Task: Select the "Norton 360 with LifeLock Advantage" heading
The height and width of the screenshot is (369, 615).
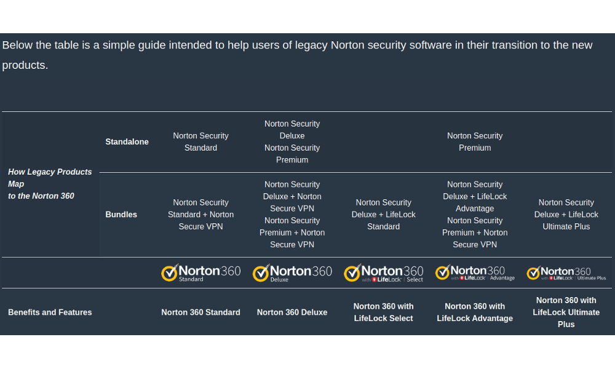Action: coord(475,312)
